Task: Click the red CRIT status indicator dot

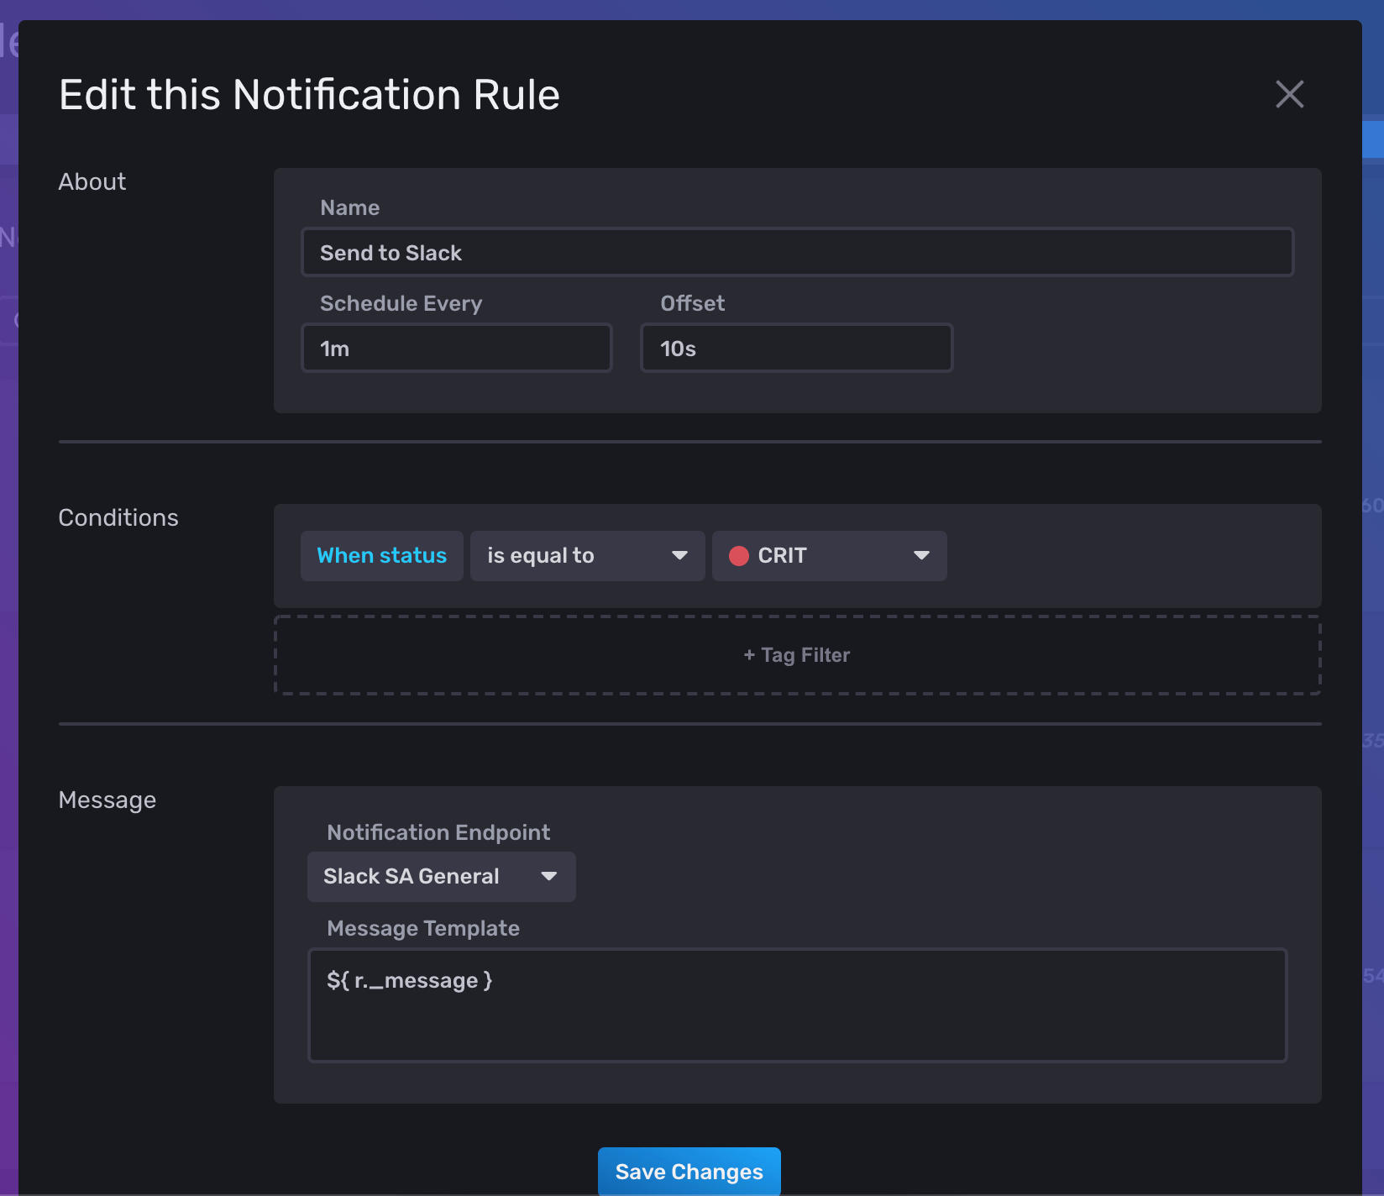Action: 740,555
